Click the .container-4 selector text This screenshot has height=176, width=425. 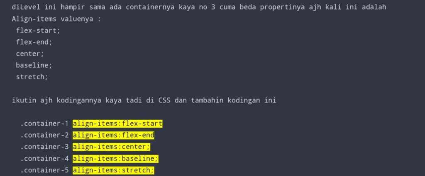44,158
